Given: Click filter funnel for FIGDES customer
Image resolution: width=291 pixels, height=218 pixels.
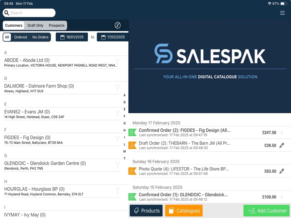Looking at the screenshot, I should pyautogui.click(x=118, y=139).
